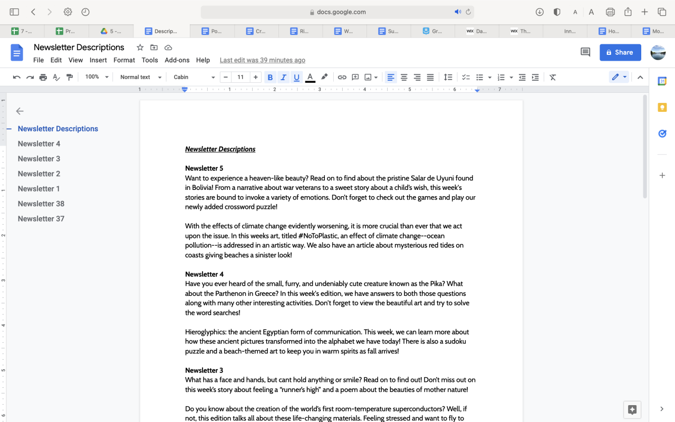The width and height of the screenshot is (675, 422).
Task: Open the text color picker
Action: tap(310, 77)
